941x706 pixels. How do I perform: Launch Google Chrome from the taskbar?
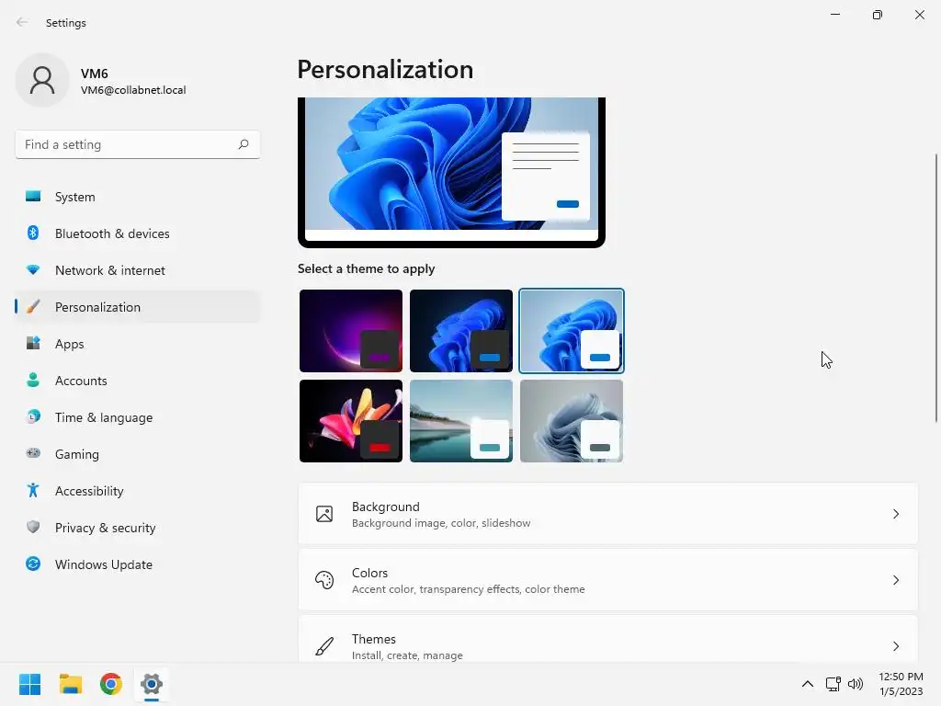click(x=111, y=684)
